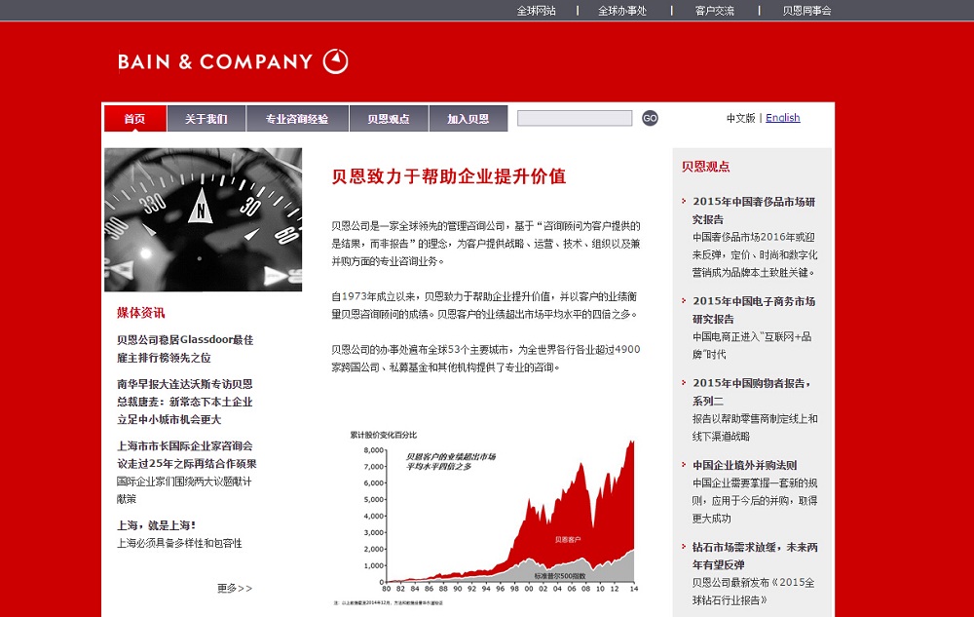Open the 中国企业境外并购法则 article
This screenshot has height=617, width=974.
745,465
